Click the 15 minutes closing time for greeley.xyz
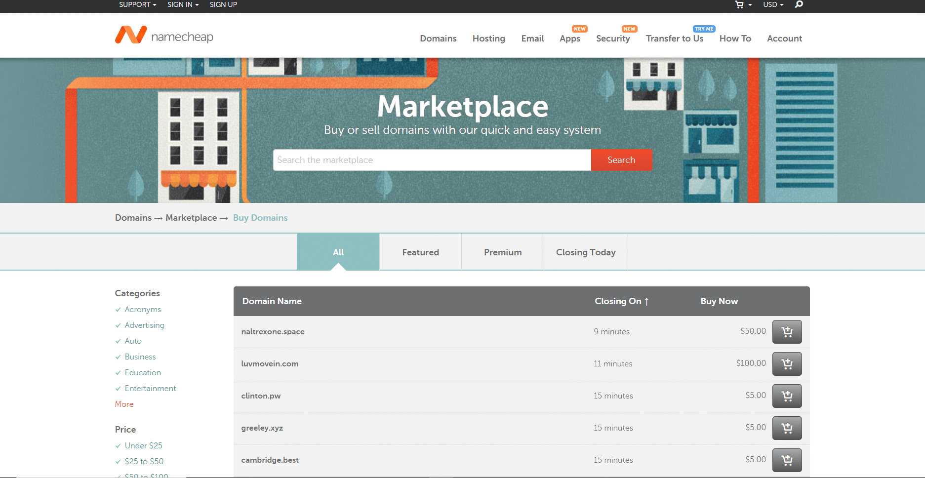Image resolution: width=925 pixels, height=478 pixels. click(x=613, y=428)
